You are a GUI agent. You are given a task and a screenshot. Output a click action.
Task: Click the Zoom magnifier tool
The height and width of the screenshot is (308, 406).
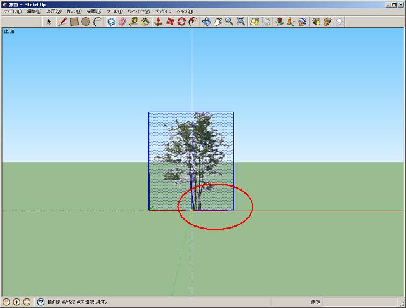[229, 22]
